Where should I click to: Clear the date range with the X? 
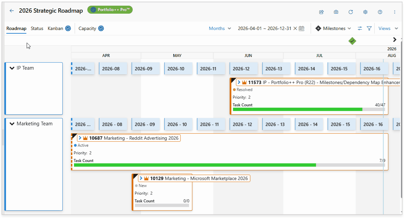[x=295, y=28]
